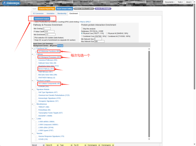Click the ontology list vertical scrollbar
This screenshot has width=196, height=146.
pos(149,94)
